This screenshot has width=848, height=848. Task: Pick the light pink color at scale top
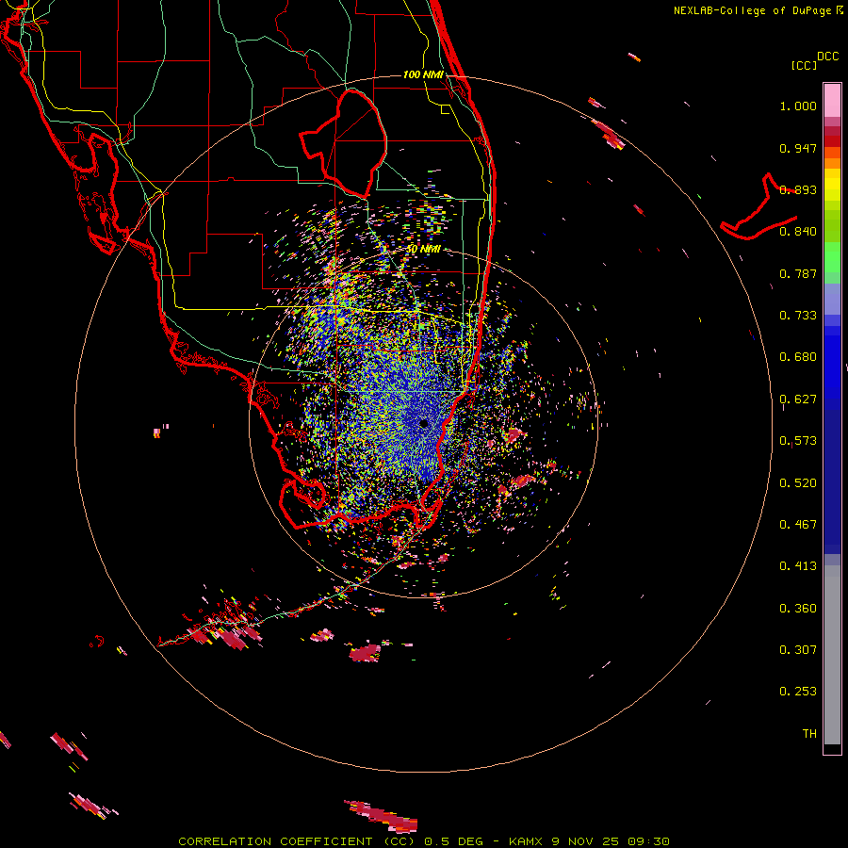pyautogui.click(x=832, y=101)
